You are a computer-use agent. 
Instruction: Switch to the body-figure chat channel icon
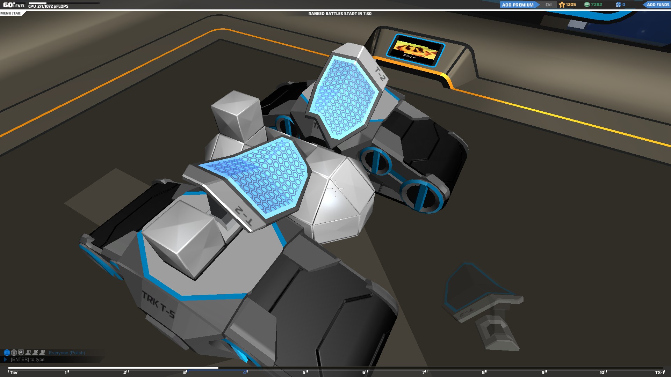click(x=14, y=353)
